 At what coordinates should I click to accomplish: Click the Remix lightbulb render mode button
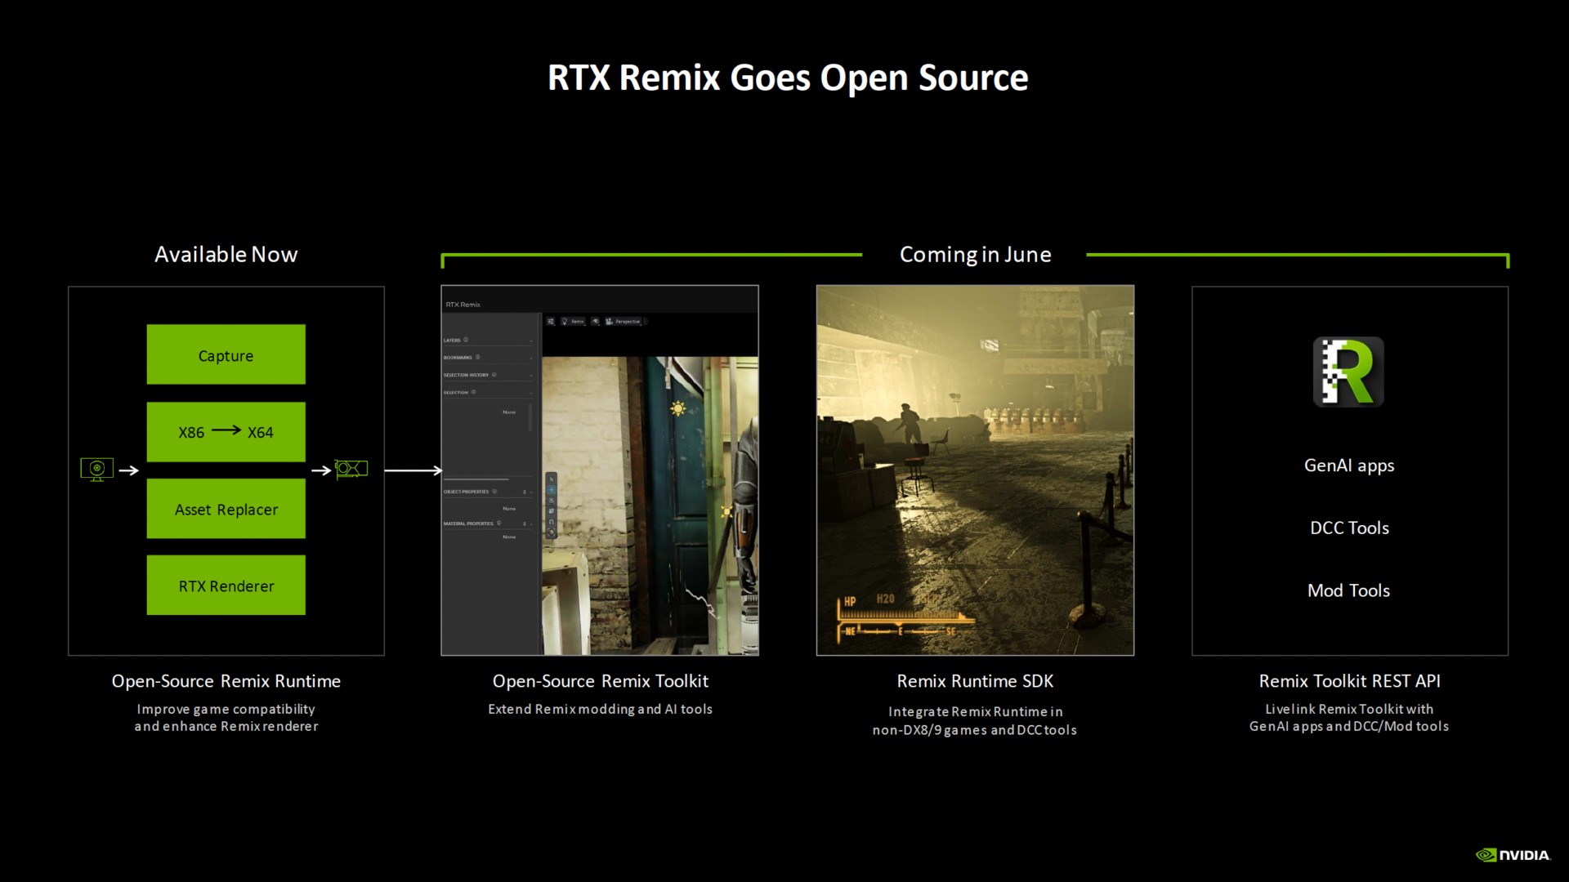click(572, 322)
